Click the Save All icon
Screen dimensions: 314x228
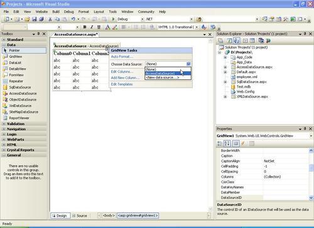point(41,19)
